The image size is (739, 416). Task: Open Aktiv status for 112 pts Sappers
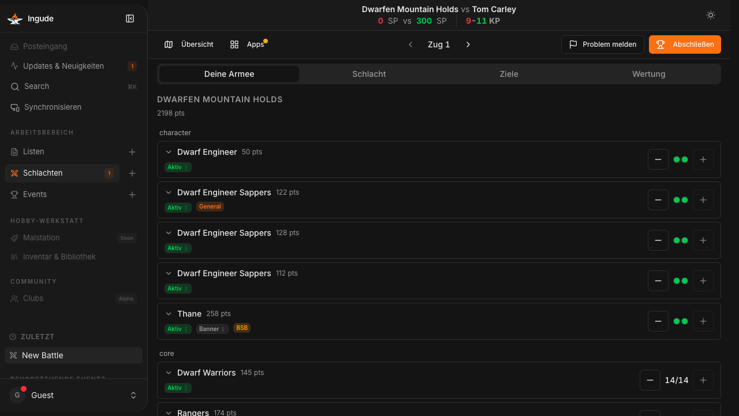[x=178, y=288]
